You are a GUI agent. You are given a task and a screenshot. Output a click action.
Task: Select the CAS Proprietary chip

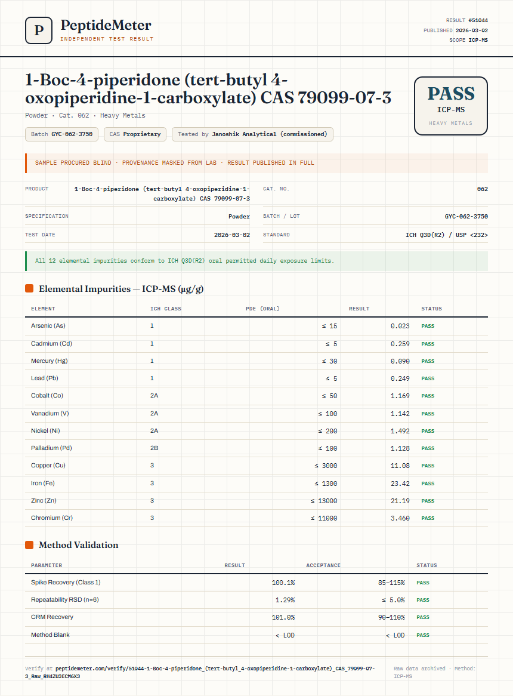click(x=135, y=134)
